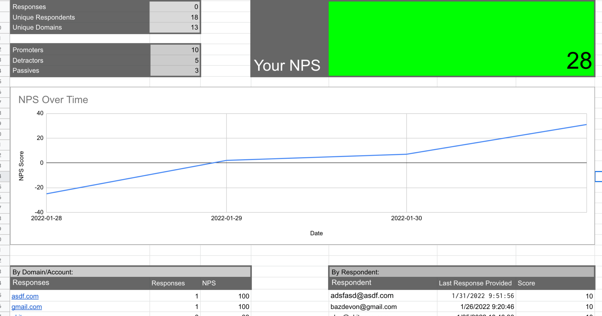Click the Date axis label on the chart
602x316 pixels.
[316, 233]
